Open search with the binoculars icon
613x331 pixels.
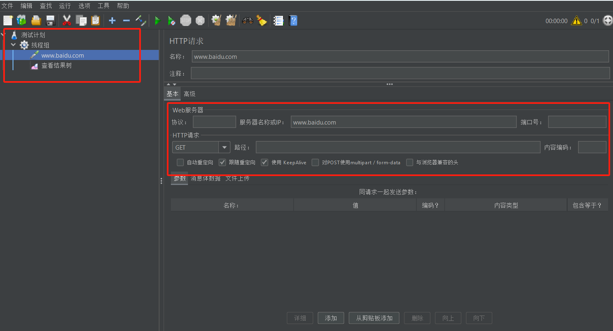click(x=248, y=20)
